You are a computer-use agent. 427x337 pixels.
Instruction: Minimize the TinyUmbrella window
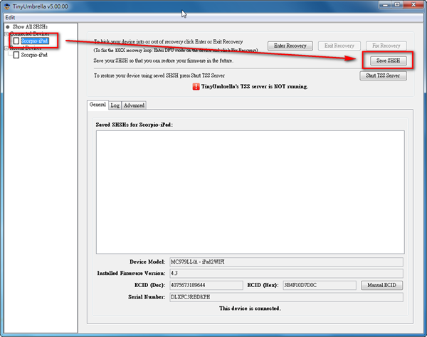coord(385,5)
